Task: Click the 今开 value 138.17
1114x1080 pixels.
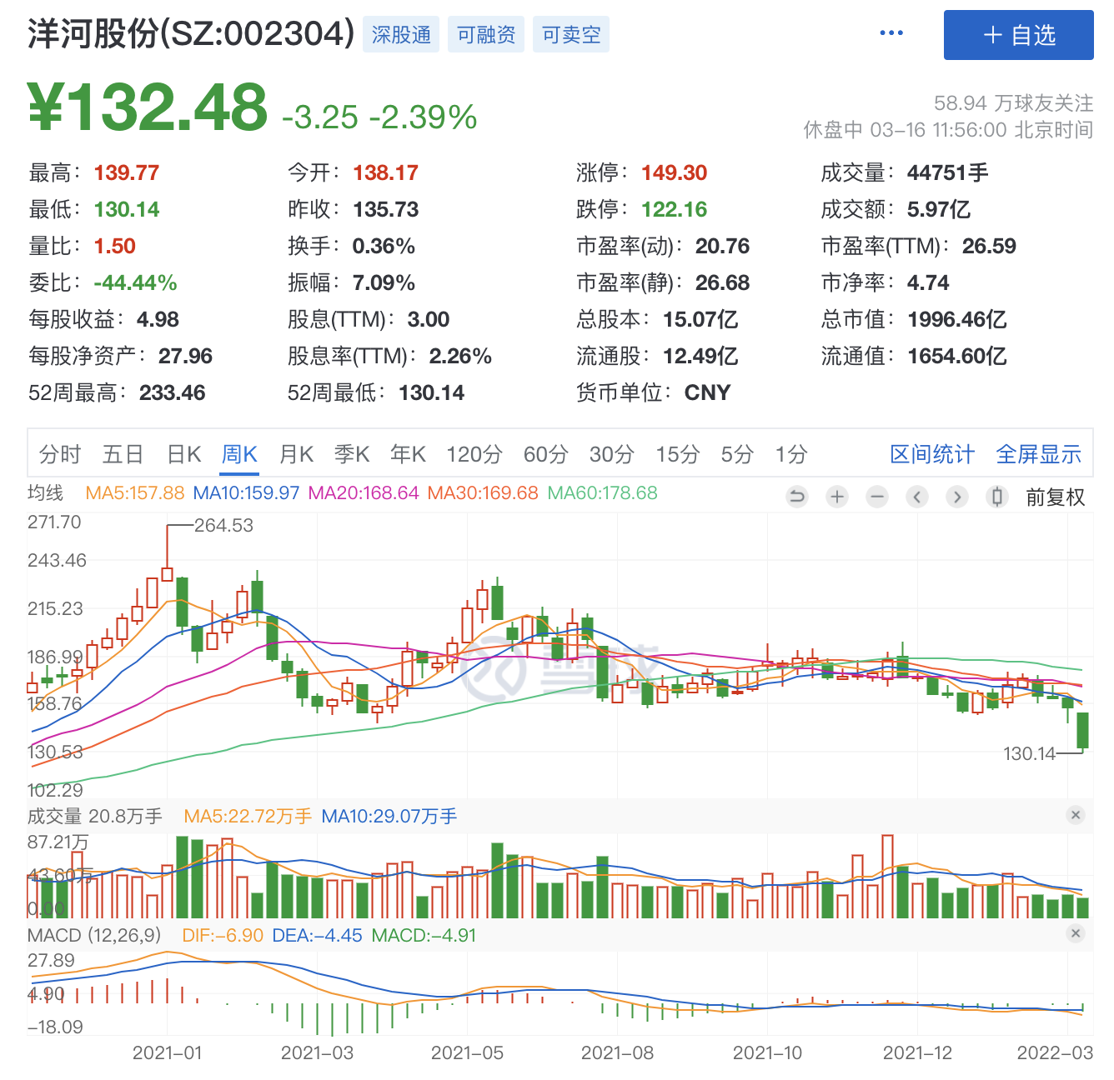Action: click(x=385, y=172)
